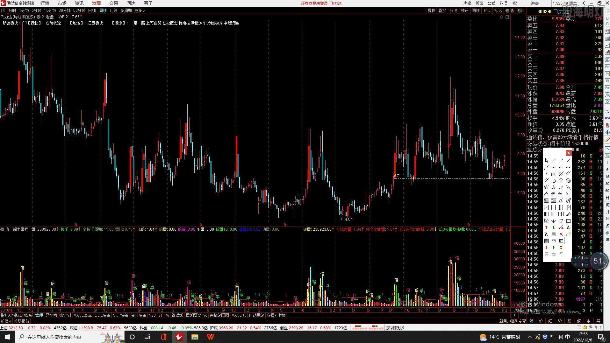This screenshot has width=610, height=343.
Task: Pick the red 上 marker tool
Action: [547, 247]
